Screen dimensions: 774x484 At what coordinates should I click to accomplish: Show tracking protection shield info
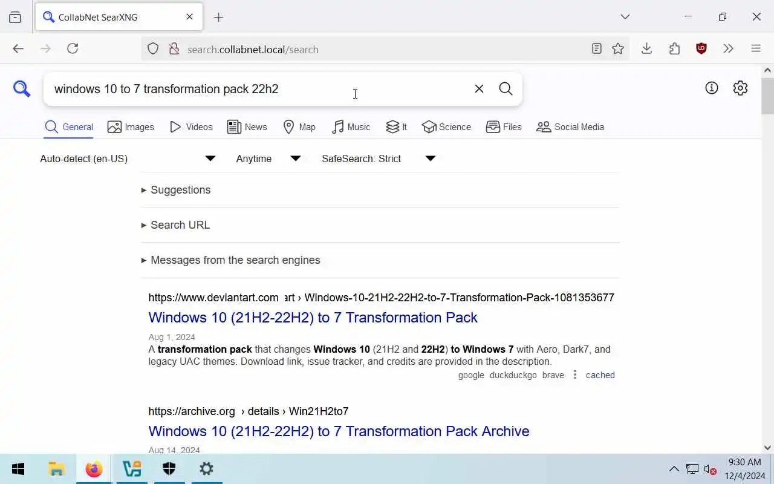coord(153,49)
